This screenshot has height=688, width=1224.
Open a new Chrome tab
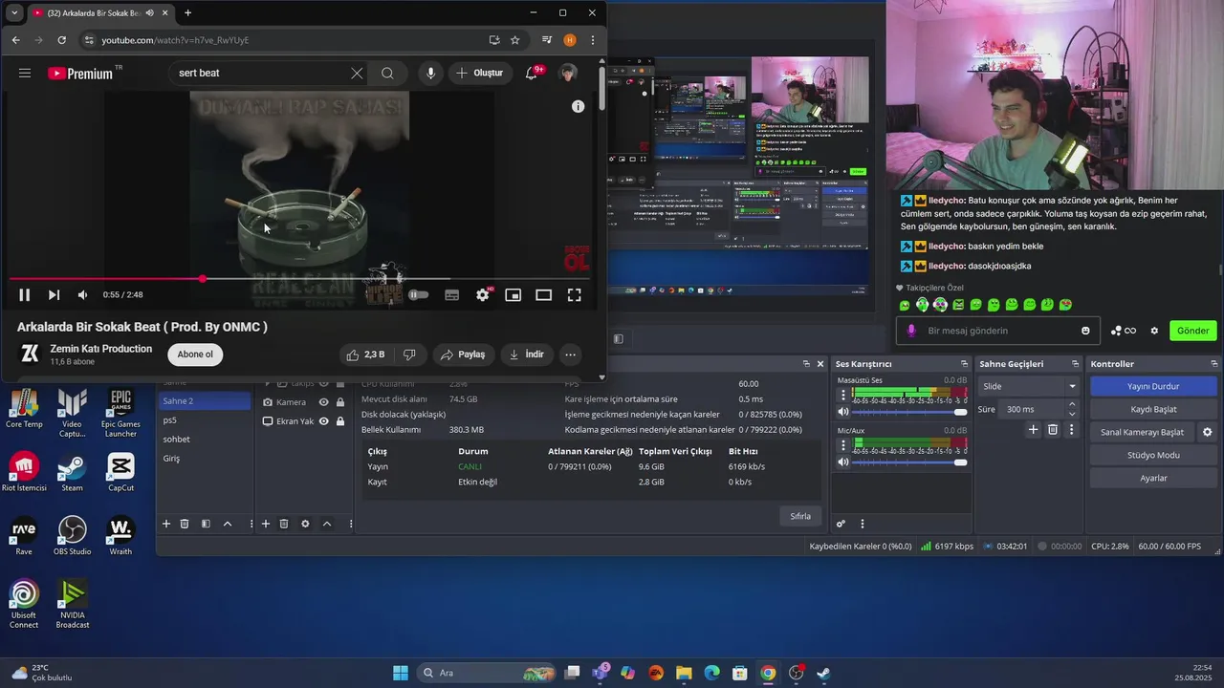[x=187, y=12]
